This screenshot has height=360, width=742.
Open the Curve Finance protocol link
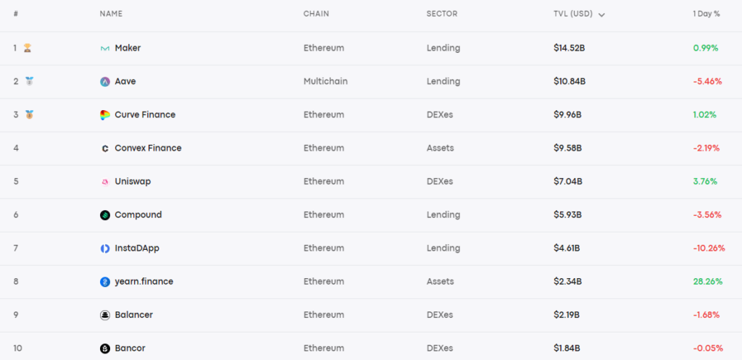[145, 115]
